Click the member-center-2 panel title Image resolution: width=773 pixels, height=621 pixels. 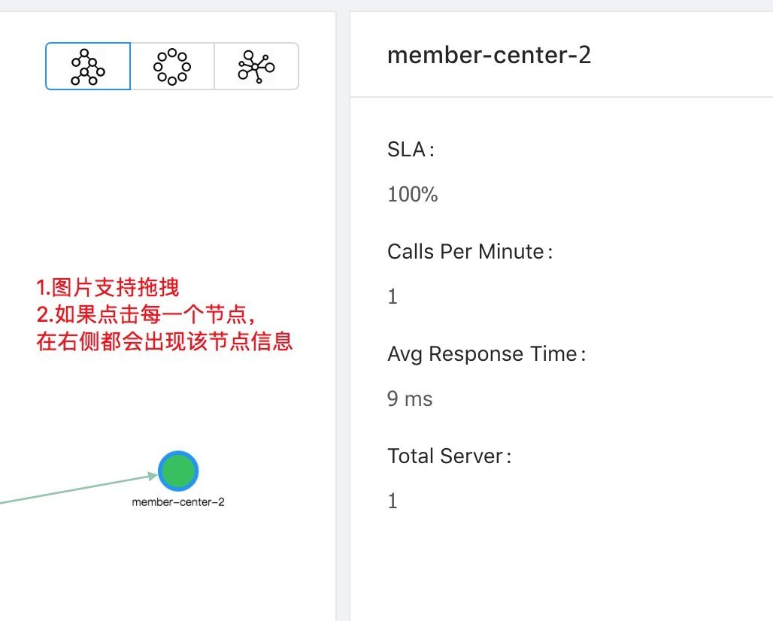click(489, 56)
